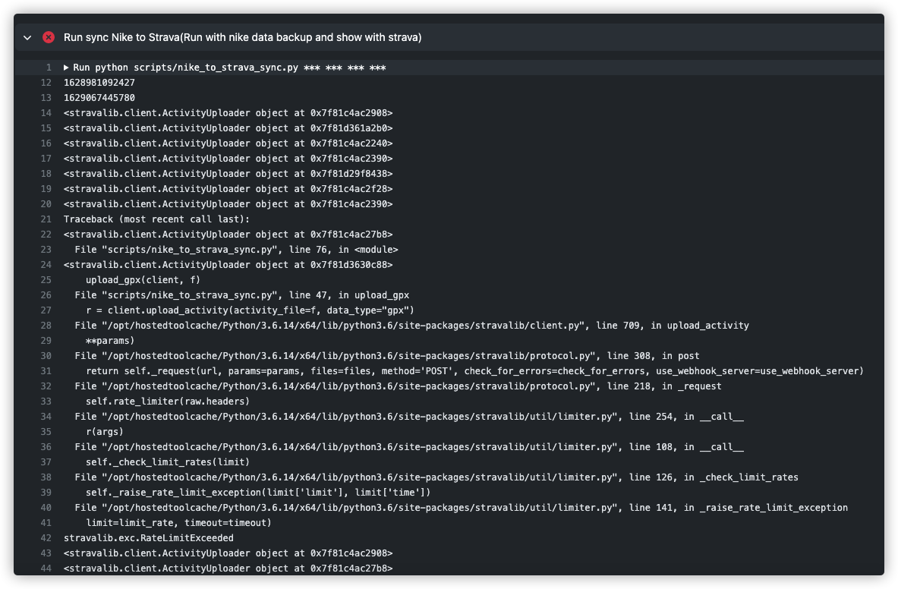
Task: Select log line number 1
Action: 49,68
